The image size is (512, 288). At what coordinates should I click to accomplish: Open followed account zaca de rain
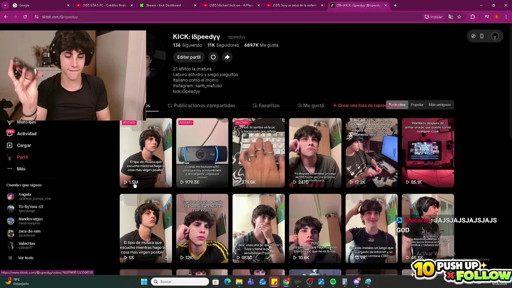24,233
